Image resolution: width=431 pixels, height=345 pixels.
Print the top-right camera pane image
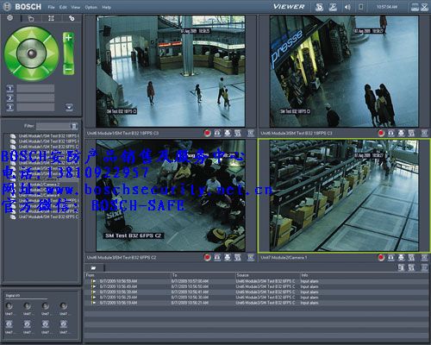pos(401,133)
